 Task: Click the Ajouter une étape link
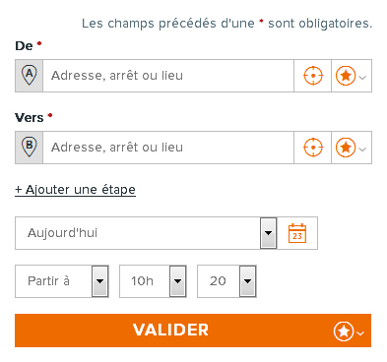75,190
